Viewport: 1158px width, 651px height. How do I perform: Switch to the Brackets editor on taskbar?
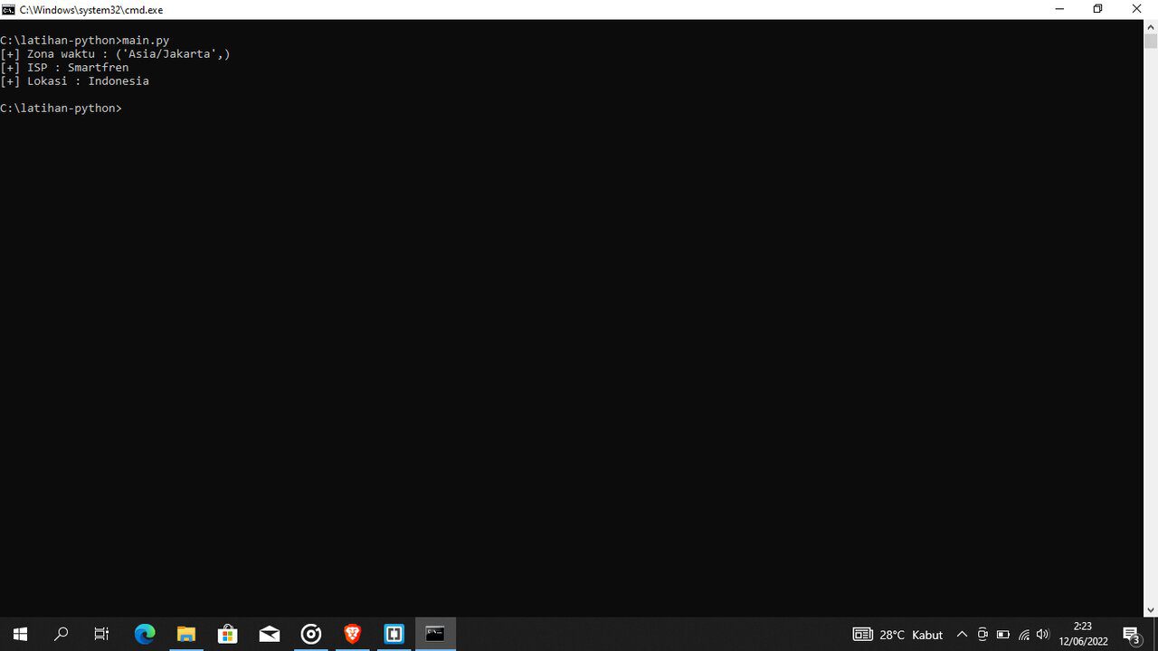[x=394, y=635]
